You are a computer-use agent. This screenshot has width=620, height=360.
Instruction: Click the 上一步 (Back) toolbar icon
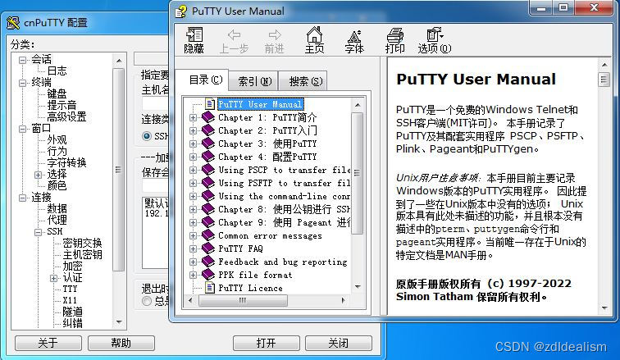pyautogui.click(x=234, y=40)
